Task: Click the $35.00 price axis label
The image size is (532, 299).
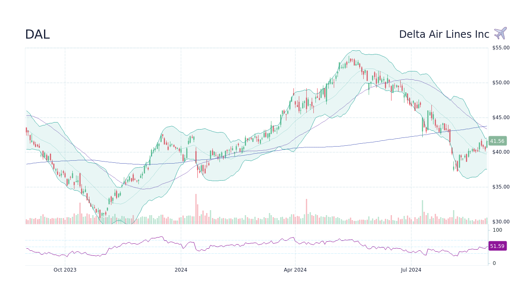Action: [x=501, y=187]
